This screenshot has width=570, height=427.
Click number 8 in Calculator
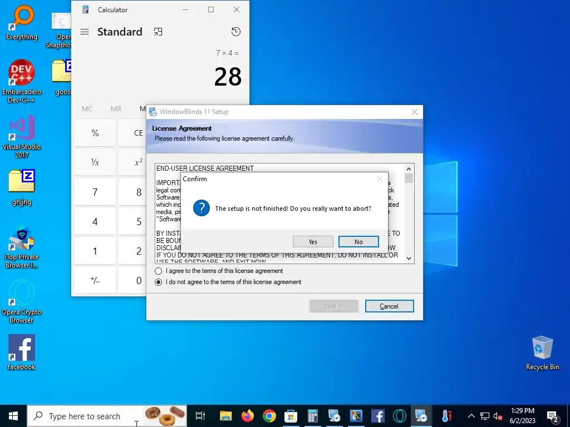pos(132,192)
